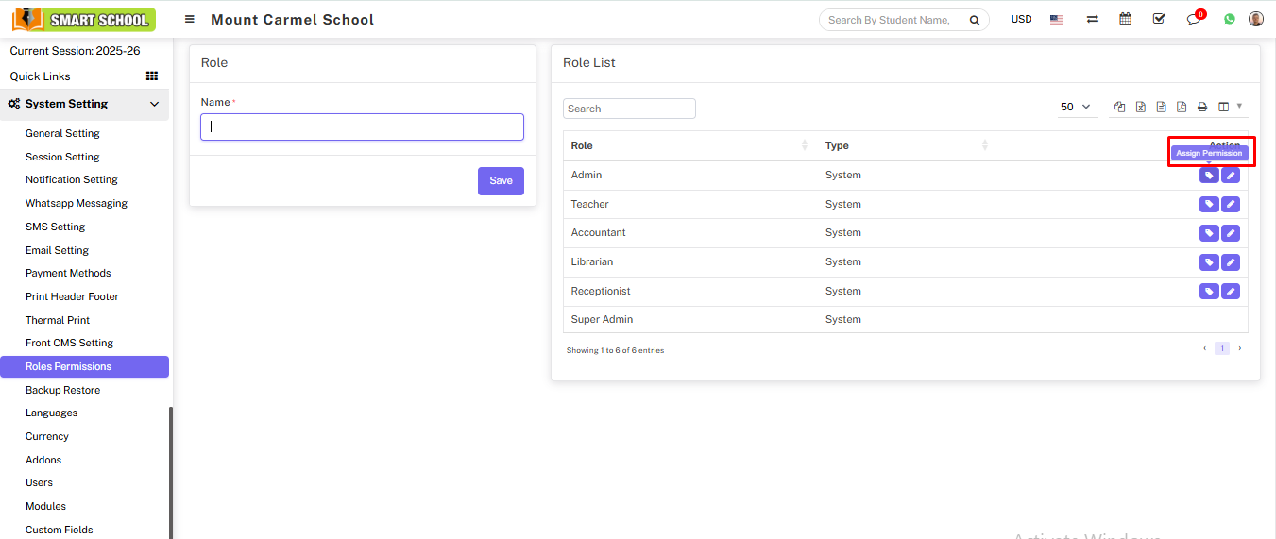Click the calendar icon in top bar
The image size is (1276, 539).
pos(1125,19)
